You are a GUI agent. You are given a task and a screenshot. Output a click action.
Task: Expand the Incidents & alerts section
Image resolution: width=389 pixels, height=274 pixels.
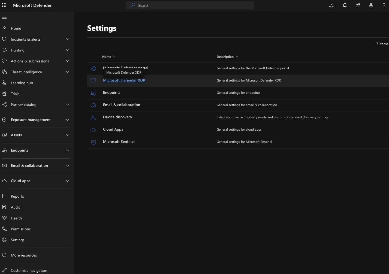coord(67,39)
